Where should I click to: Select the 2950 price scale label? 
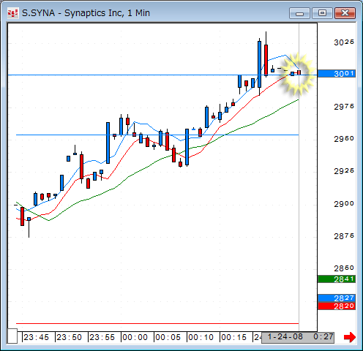[x=344, y=139]
